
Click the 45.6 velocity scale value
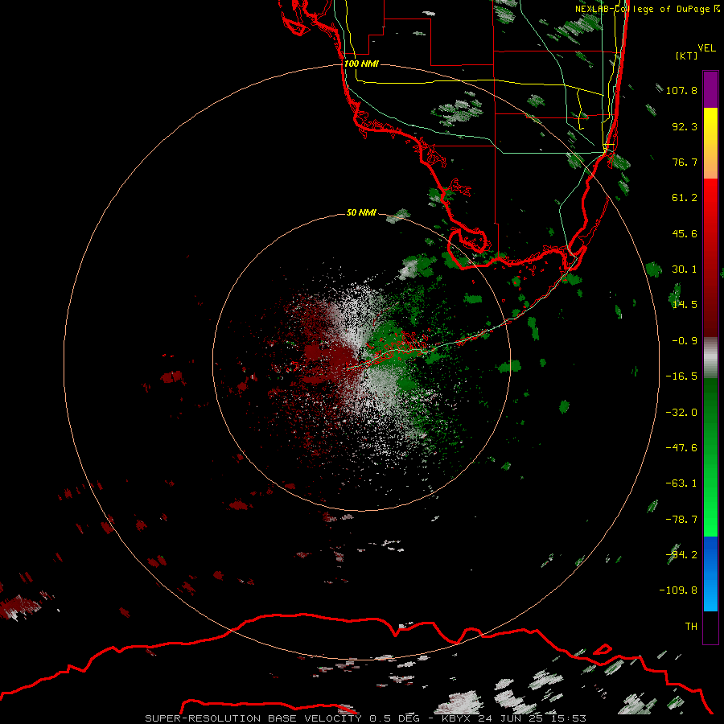pos(685,233)
